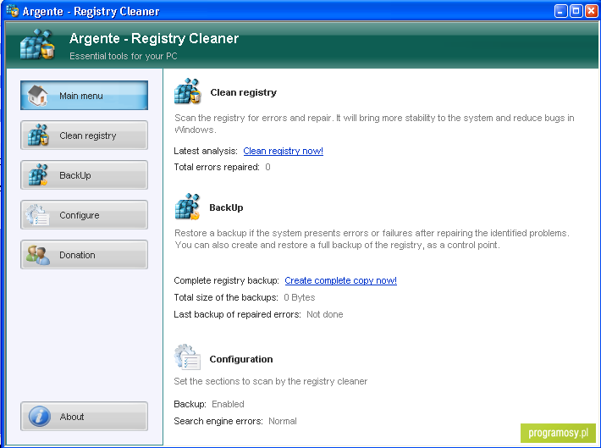Click the cubes icon on BackUp sidebar button
Image resolution: width=601 pixels, height=448 pixels.
tap(38, 175)
